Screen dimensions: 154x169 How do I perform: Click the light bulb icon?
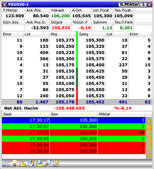click(14, 163)
